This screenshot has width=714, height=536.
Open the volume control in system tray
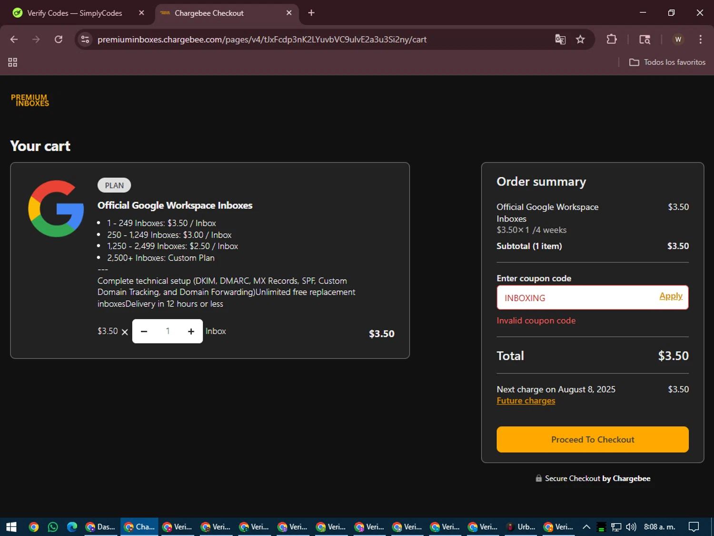631,526
